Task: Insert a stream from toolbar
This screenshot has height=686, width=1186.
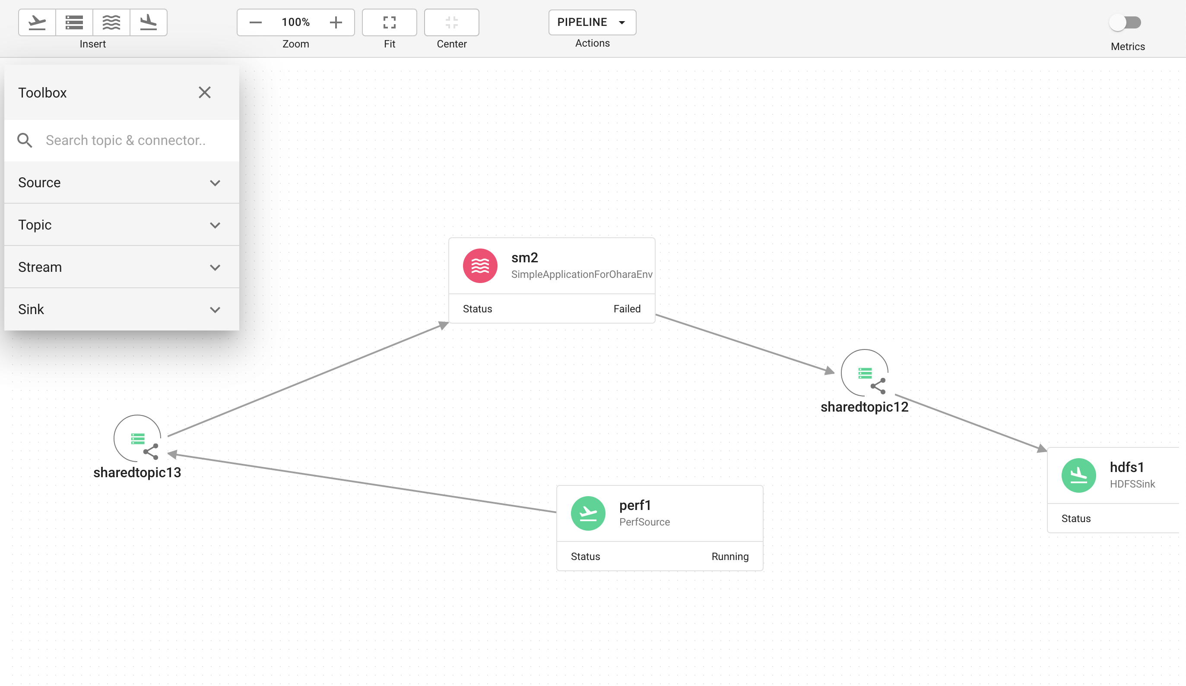Action: (x=111, y=22)
